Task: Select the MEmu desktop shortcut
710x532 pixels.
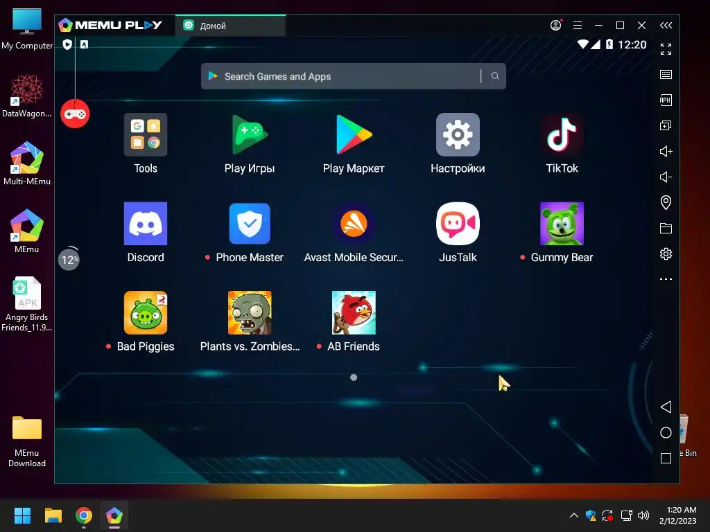Action: [27, 231]
